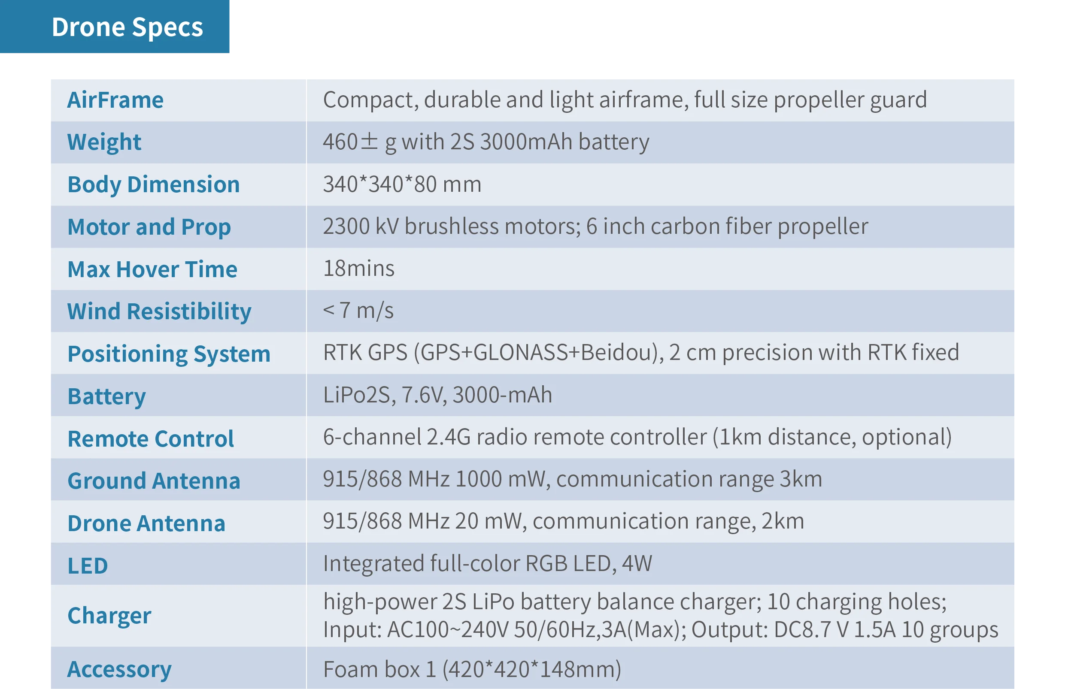The width and height of the screenshot is (1065, 689).
Task: Select the AirFrame row label
Action: click(115, 100)
